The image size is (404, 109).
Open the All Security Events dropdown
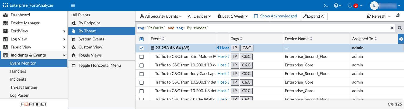pyautogui.click(x=161, y=16)
